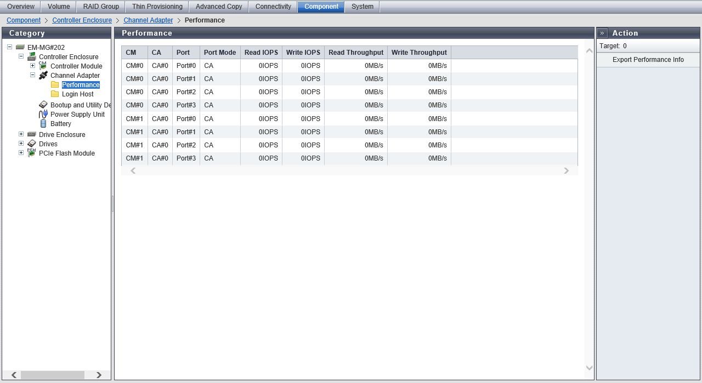Click the Power Supply Unit icon
The height and width of the screenshot is (383, 702).
[x=43, y=114]
